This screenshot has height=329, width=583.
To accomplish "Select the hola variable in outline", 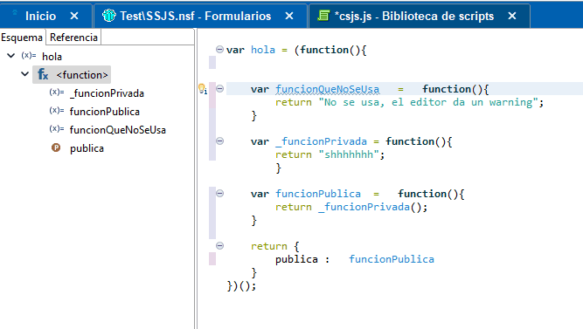I will click(52, 57).
